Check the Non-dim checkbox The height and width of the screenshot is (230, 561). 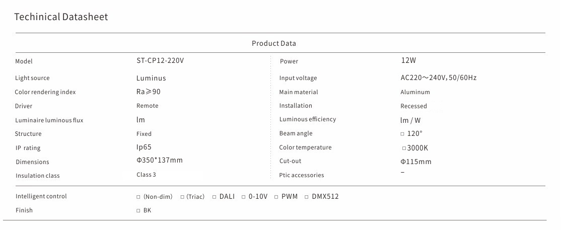click(x=138, y=197)
